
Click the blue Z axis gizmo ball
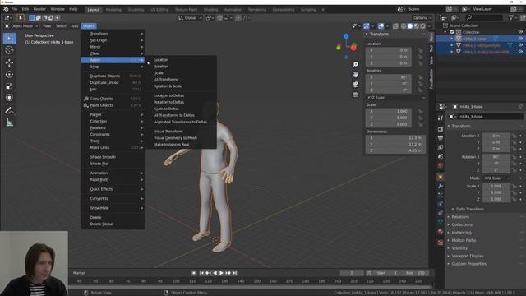point(346,36)
